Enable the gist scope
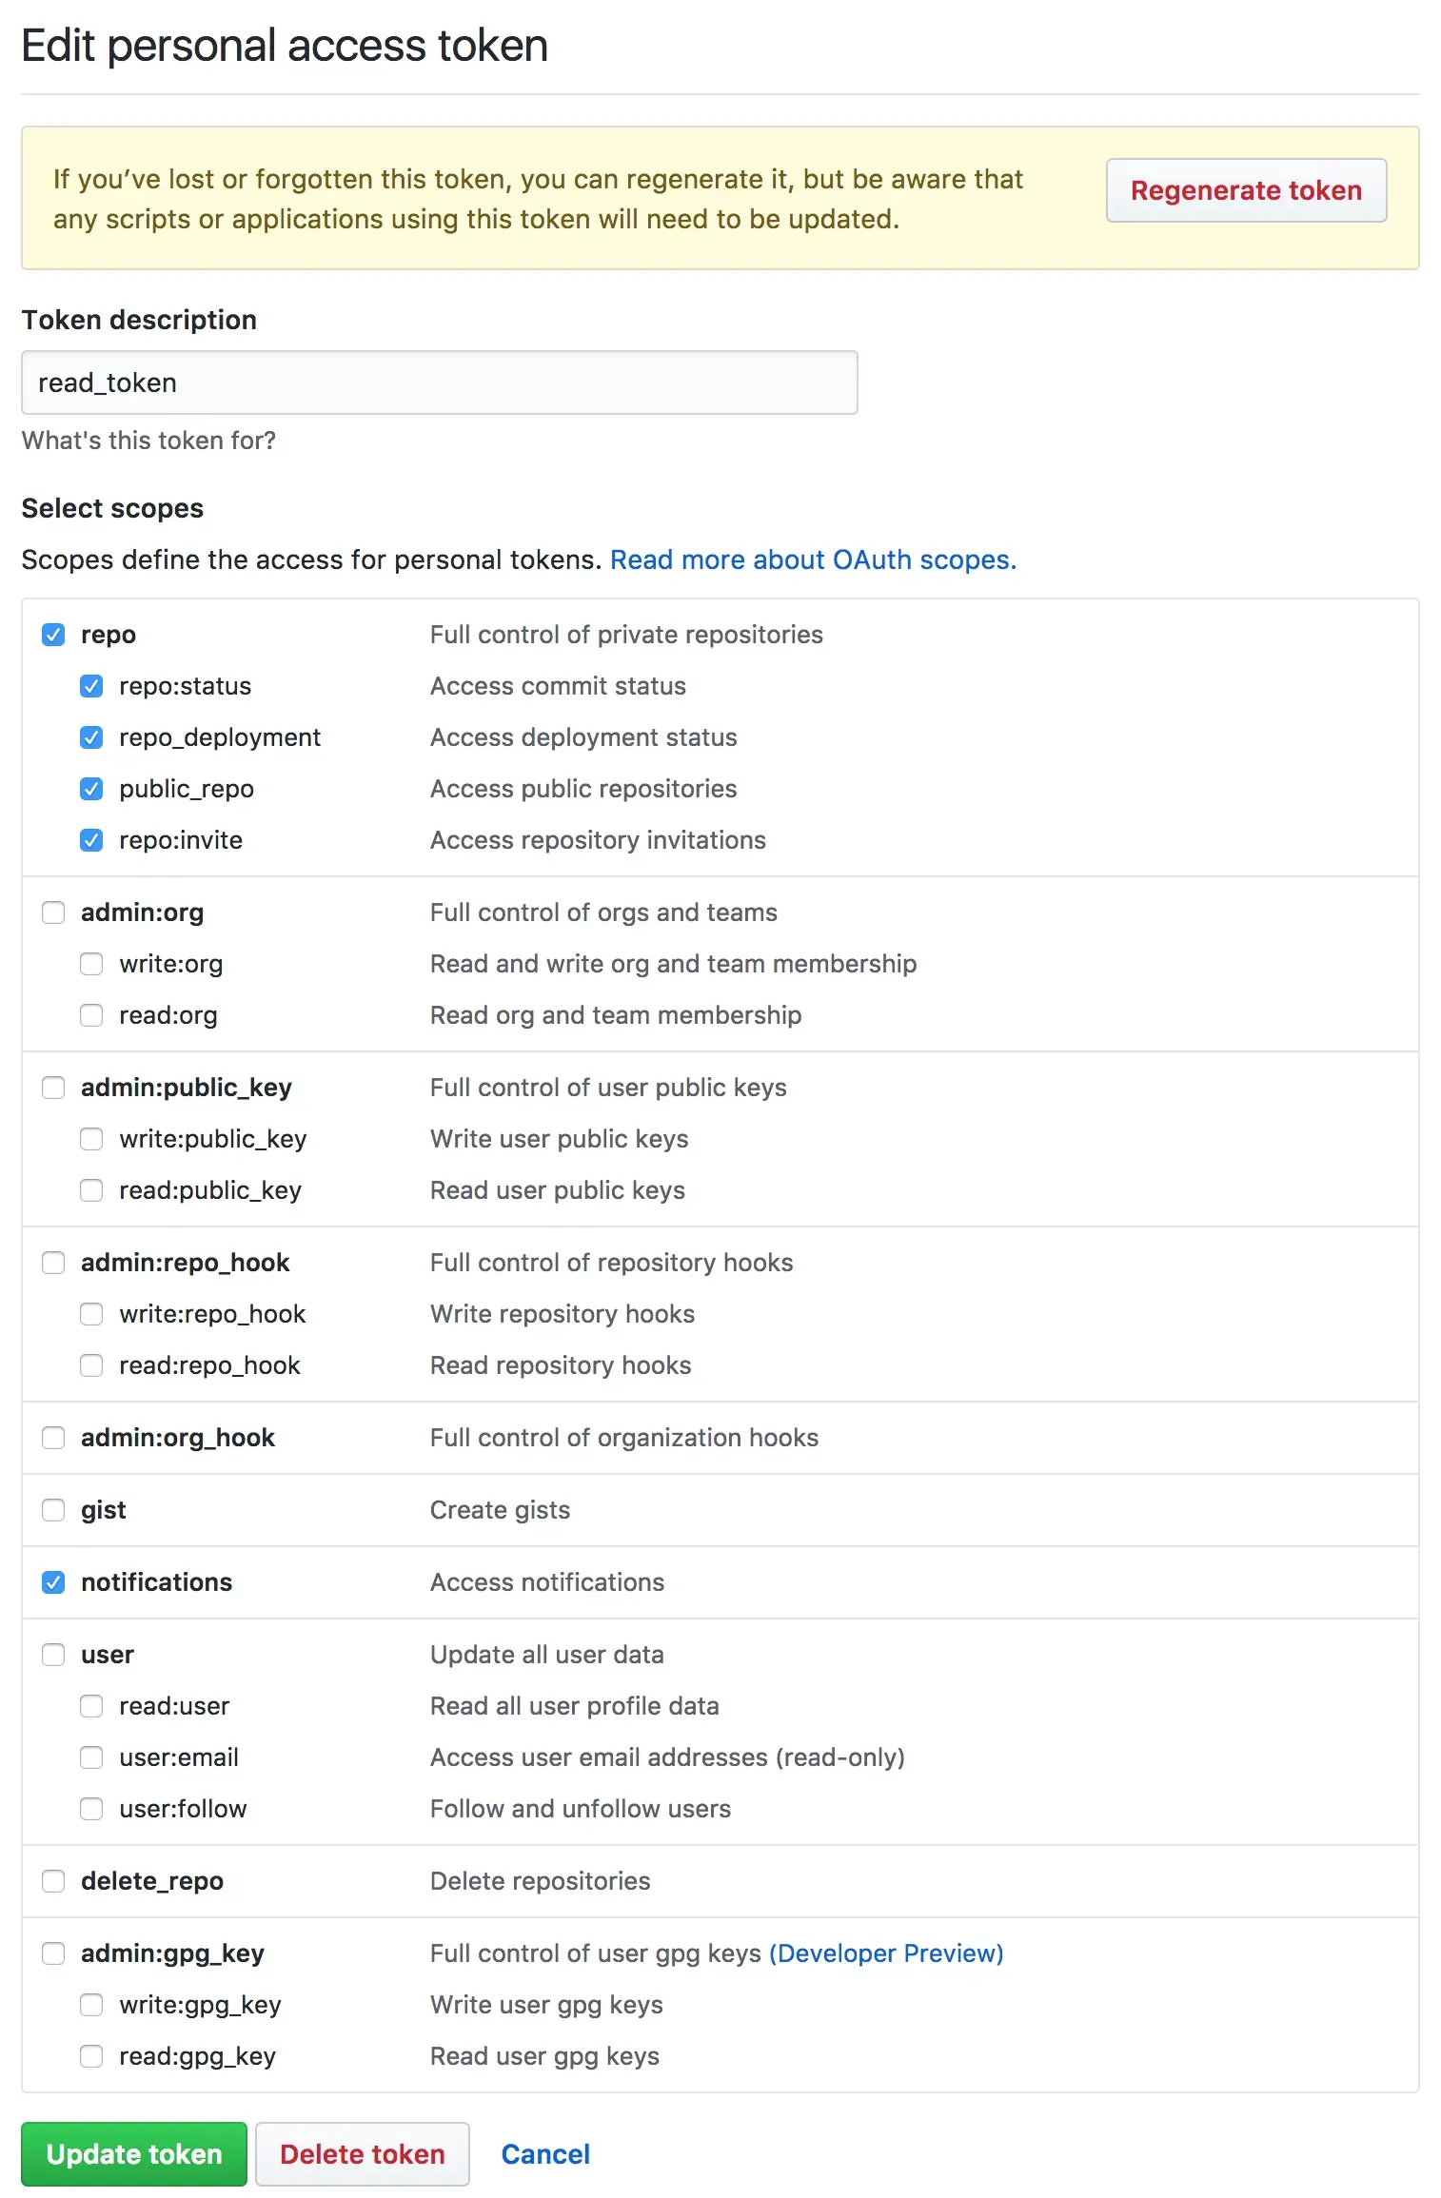This screenshot has width=1441, height=2198. tap(53, 1510)
